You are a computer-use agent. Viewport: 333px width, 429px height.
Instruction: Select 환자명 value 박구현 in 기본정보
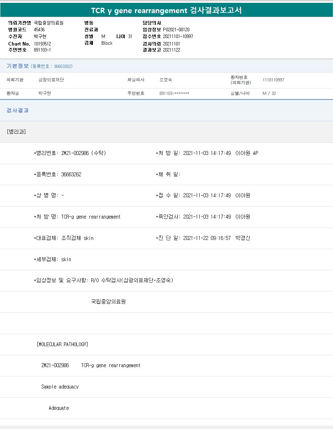pyautogui.click(x=45, y=93)
